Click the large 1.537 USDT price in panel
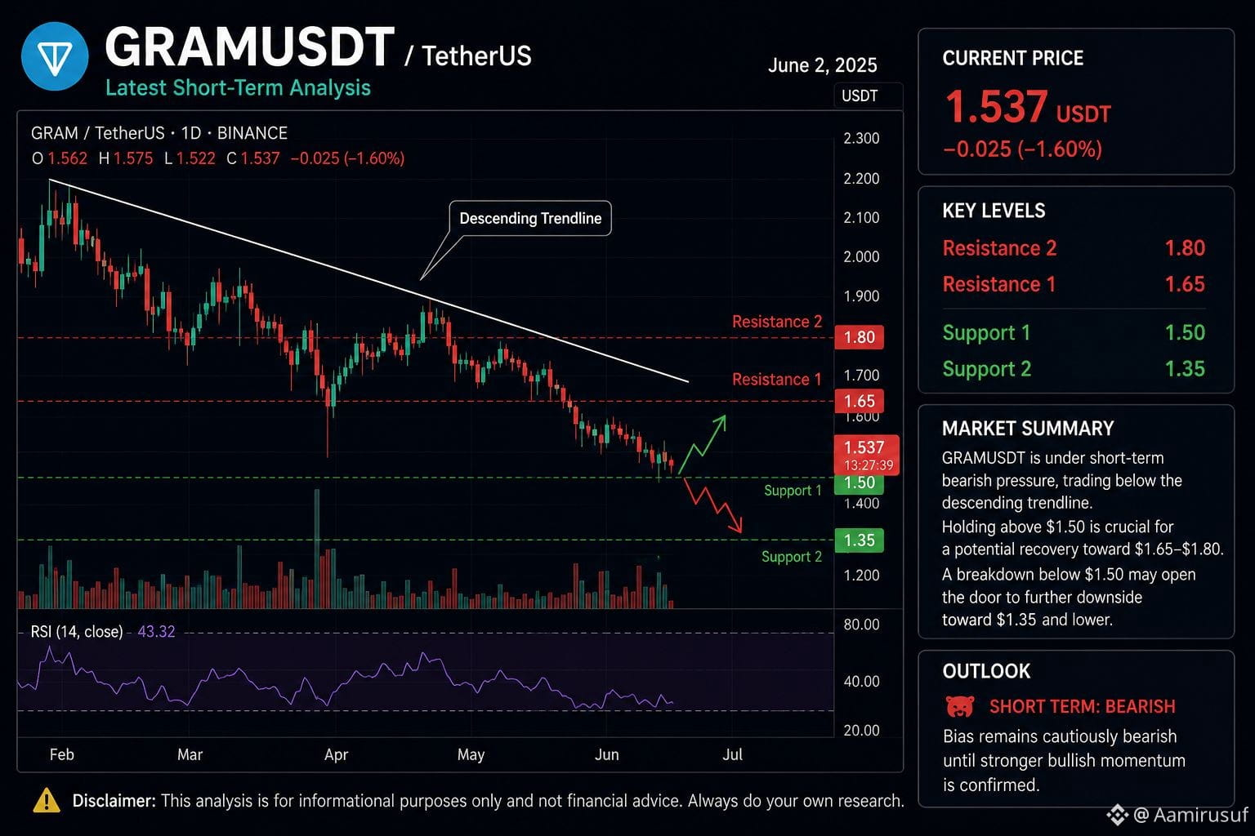 [1027, 107]
